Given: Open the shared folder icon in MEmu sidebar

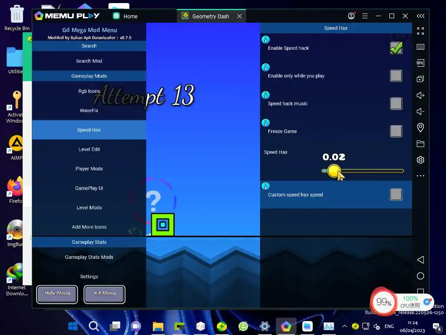Looking at the screenshot, I should pyautogui.click(x=420, y=144).
